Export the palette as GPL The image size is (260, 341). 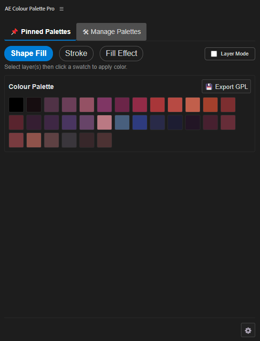227,87
